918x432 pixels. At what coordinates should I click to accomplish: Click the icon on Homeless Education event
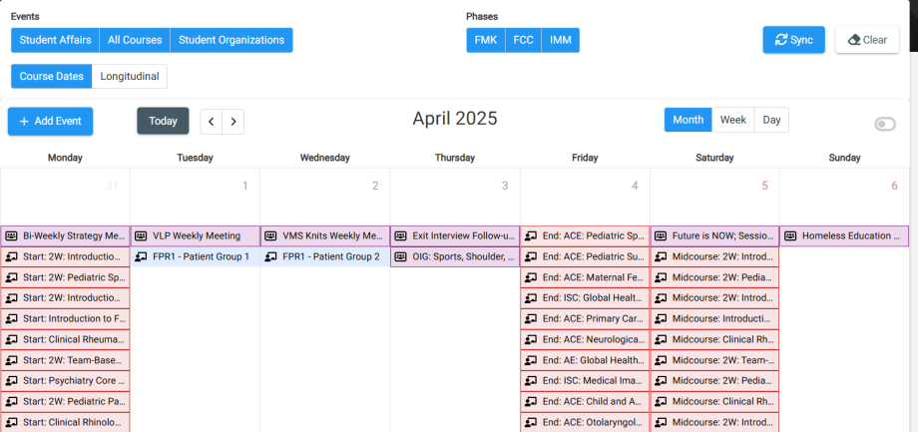790,236
